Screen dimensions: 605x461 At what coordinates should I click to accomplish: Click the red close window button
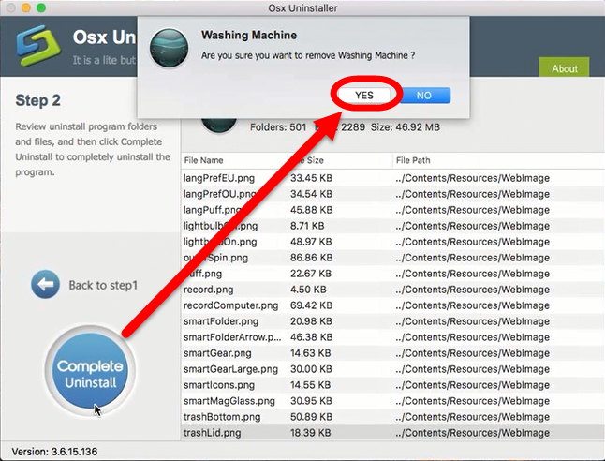tap(11, 9)
